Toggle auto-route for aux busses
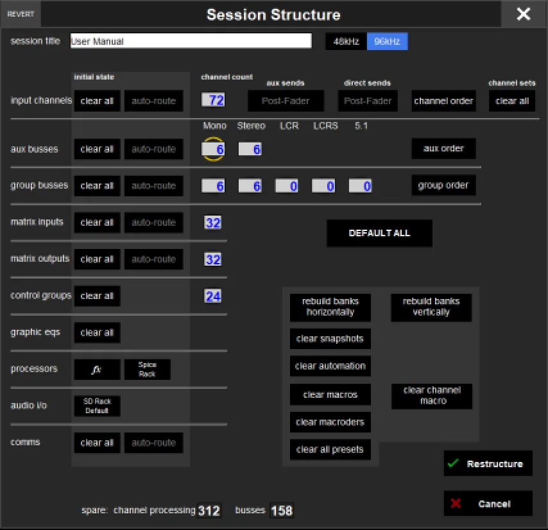Viewport: 548px width, 530px height. click(153, 149)
